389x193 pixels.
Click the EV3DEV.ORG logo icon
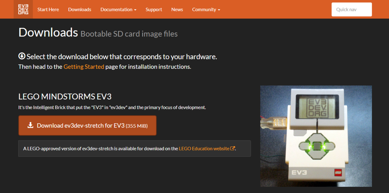click(x=23, y=9)
